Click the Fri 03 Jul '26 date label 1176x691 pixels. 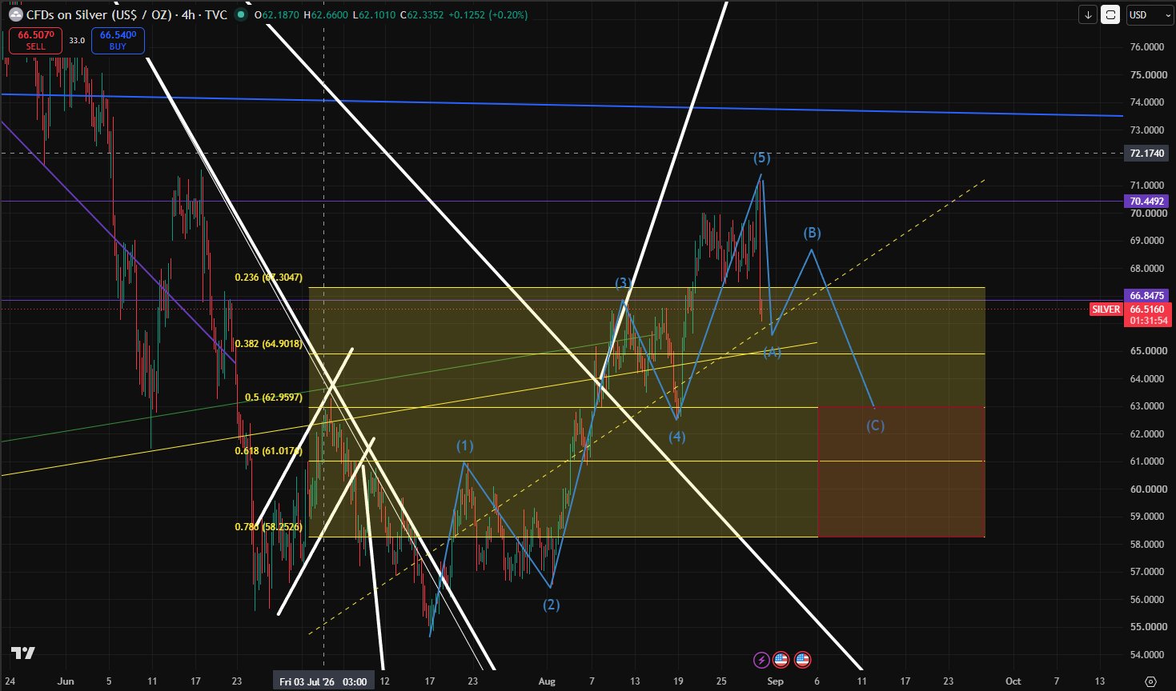point(323,681)
